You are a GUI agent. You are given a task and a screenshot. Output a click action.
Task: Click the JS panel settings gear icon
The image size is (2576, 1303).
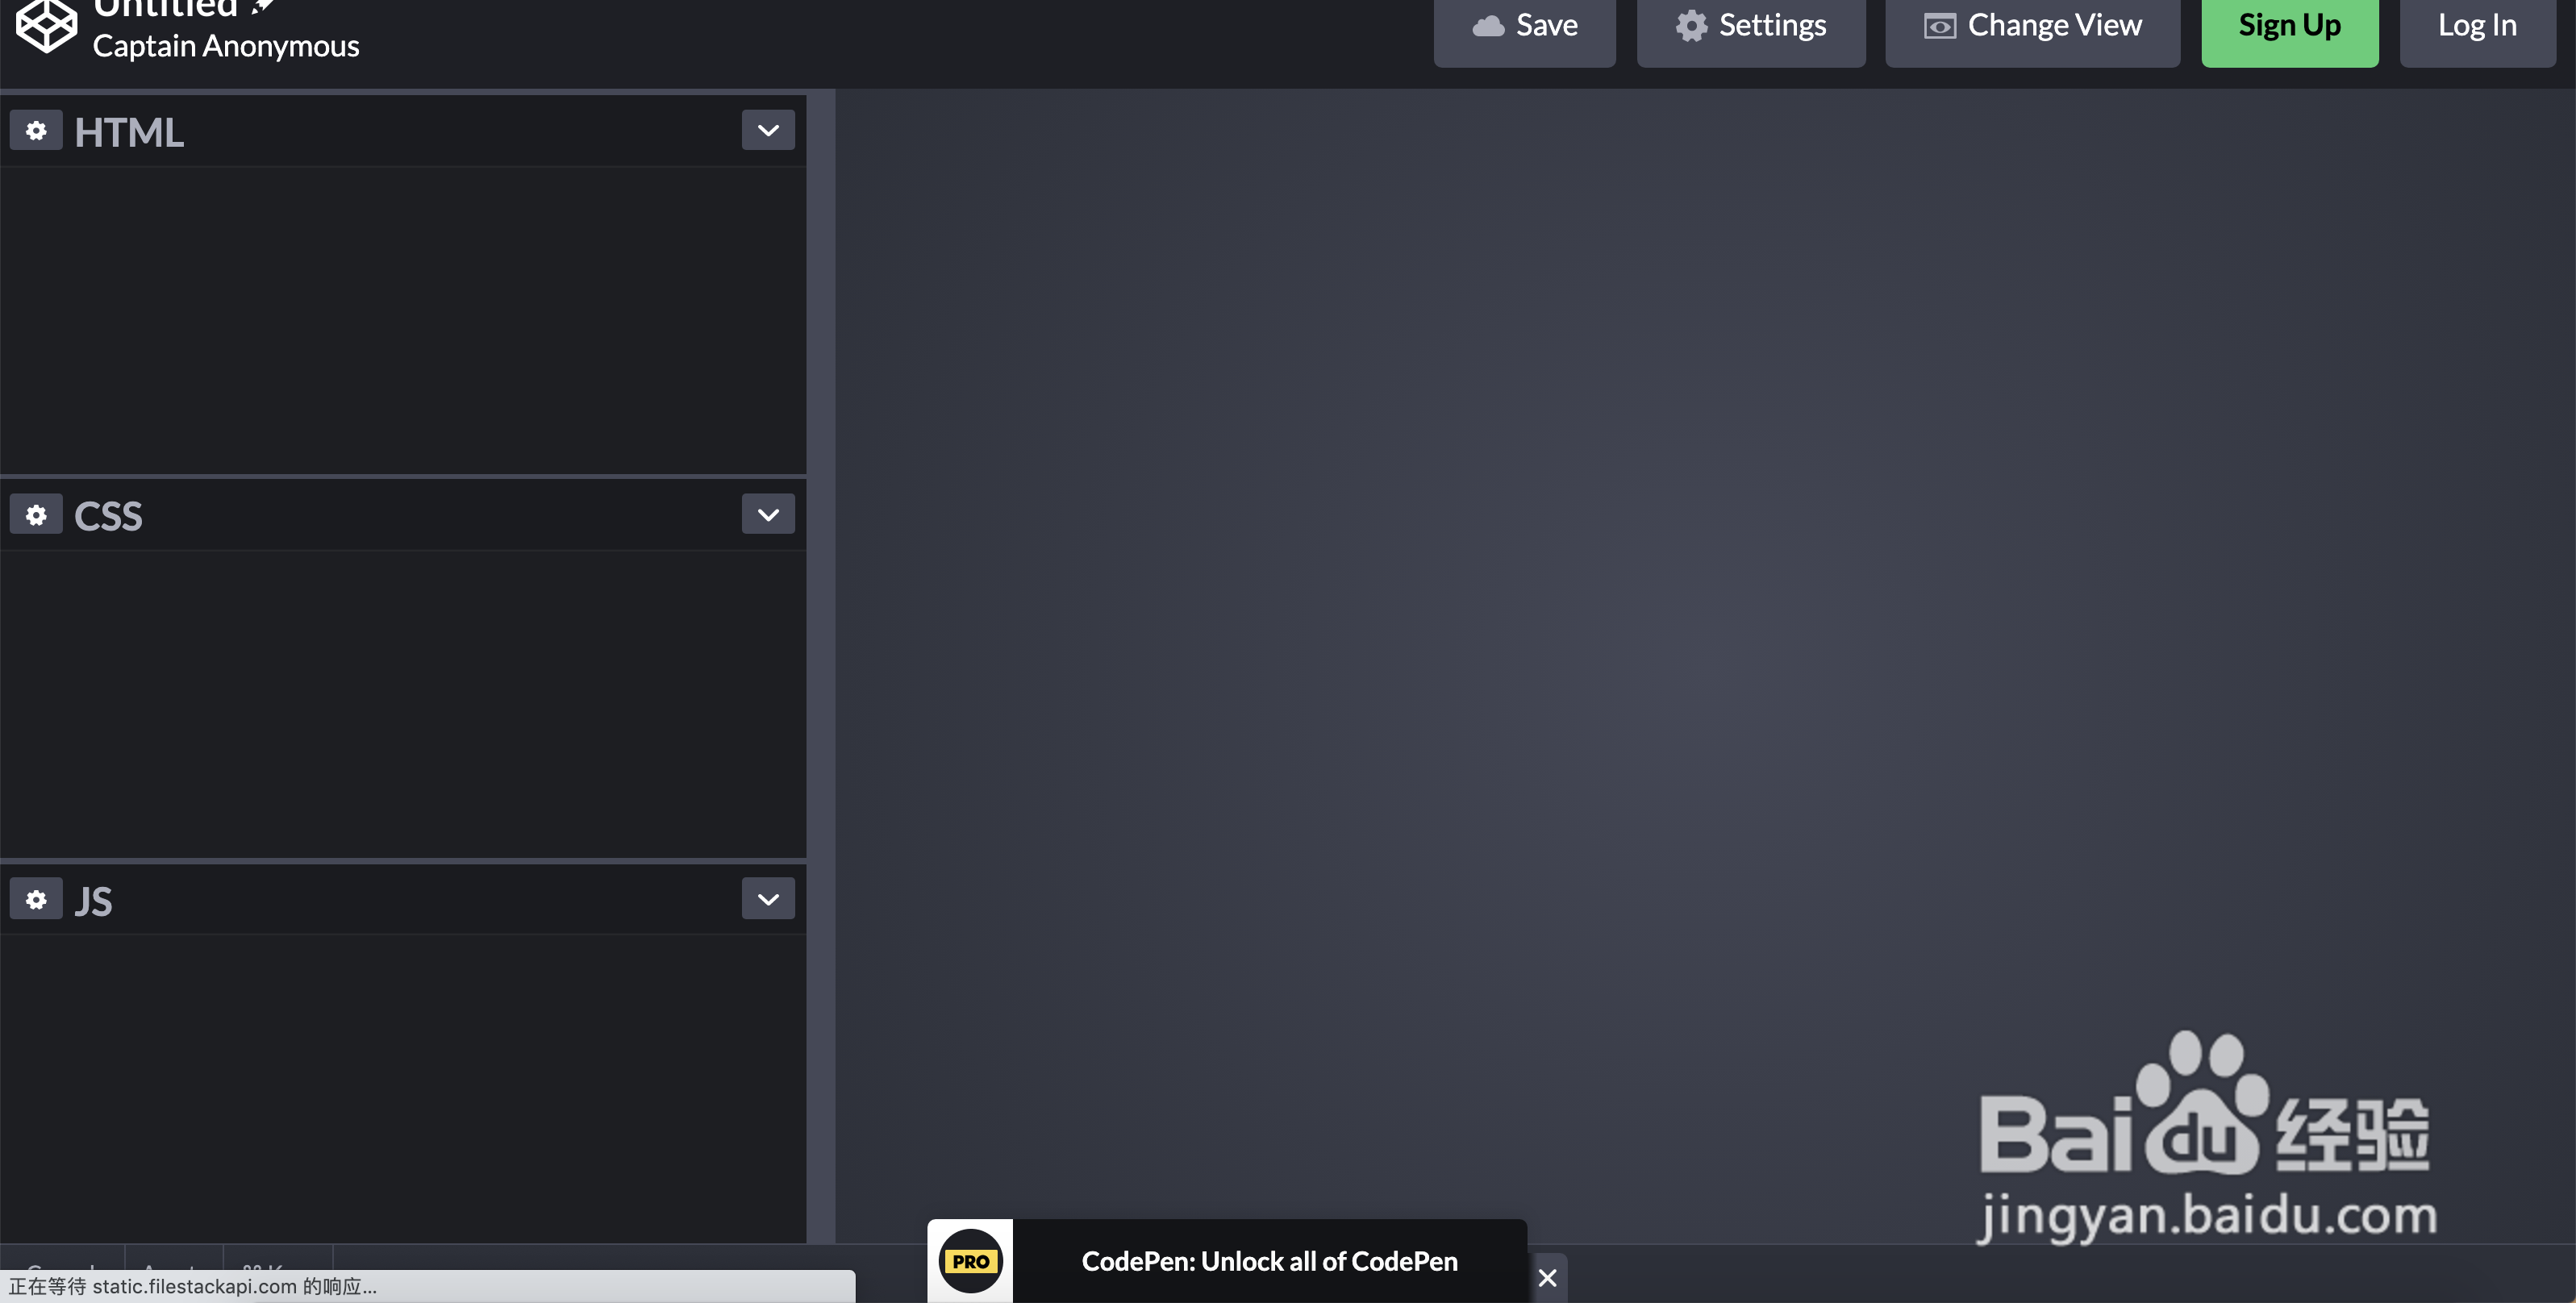coord(35,897)
